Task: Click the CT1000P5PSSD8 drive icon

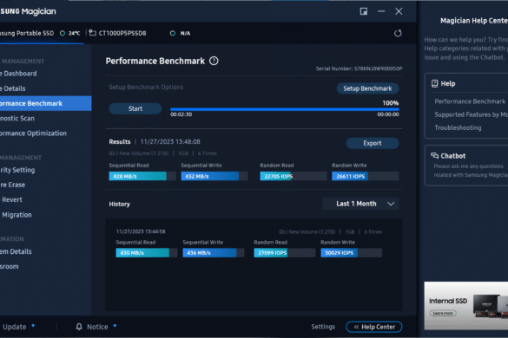Action: click(x=93, y=33)
